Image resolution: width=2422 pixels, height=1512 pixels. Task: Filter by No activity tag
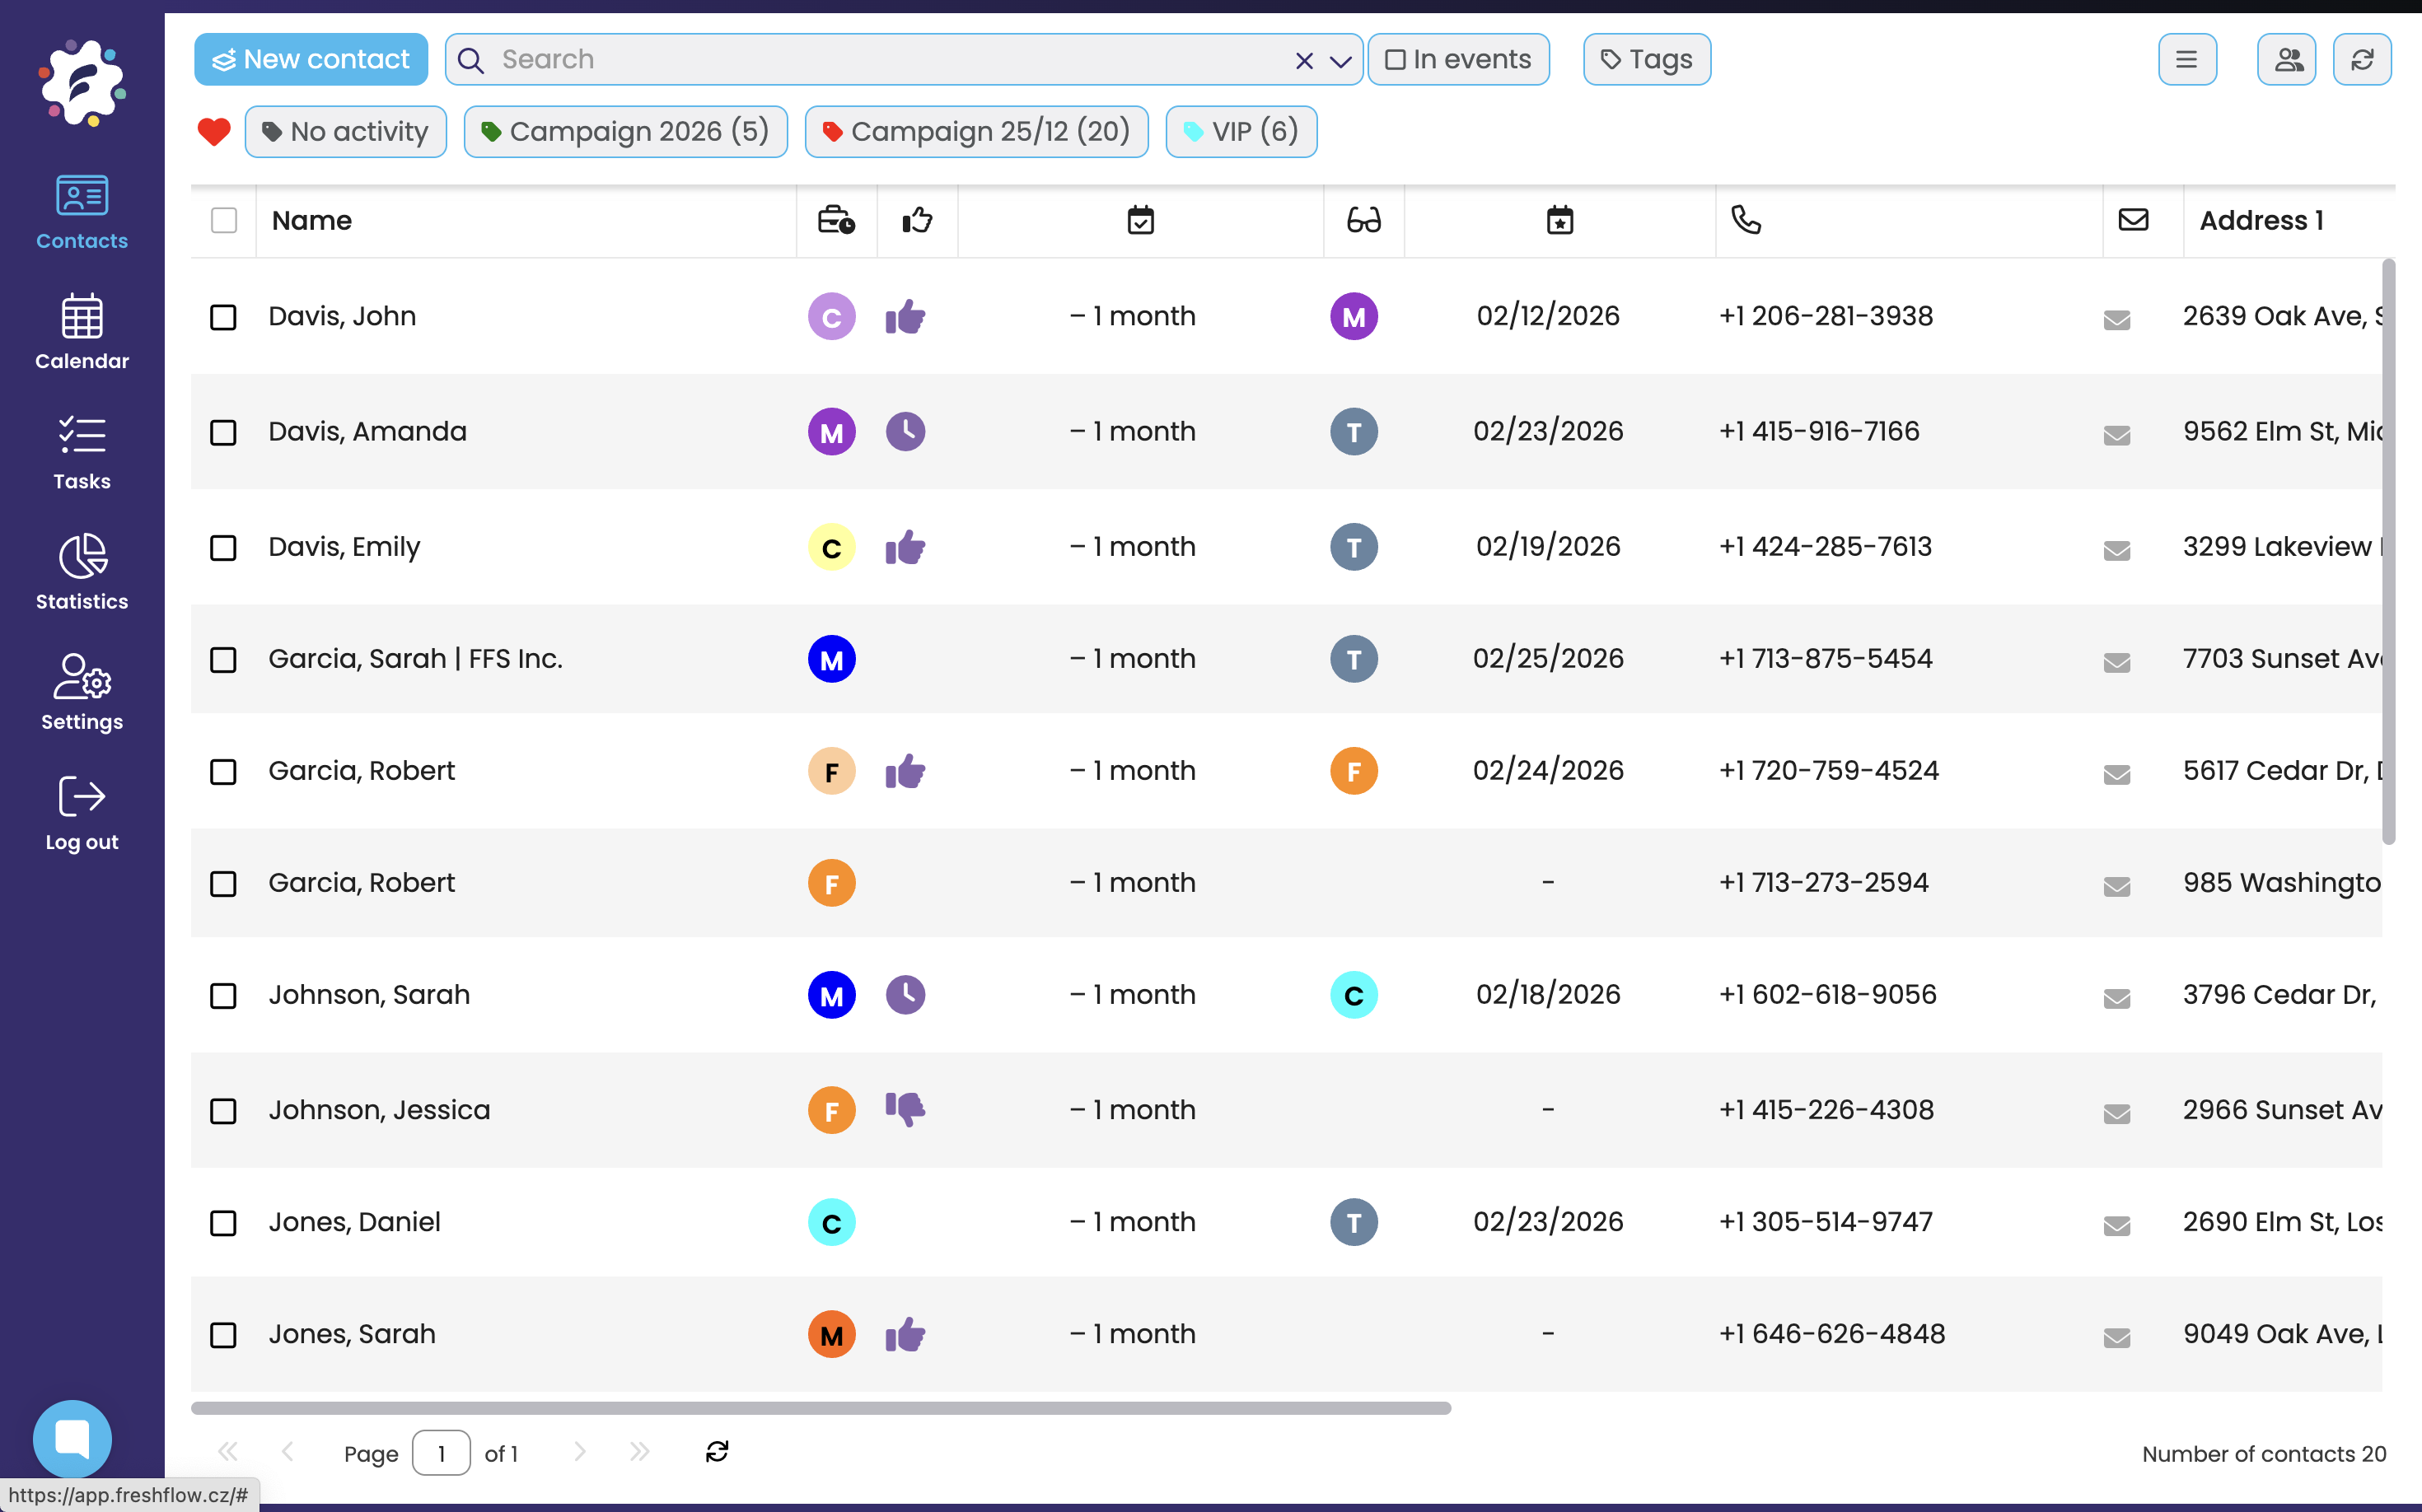pyautogui.click(x=346, y=132)
